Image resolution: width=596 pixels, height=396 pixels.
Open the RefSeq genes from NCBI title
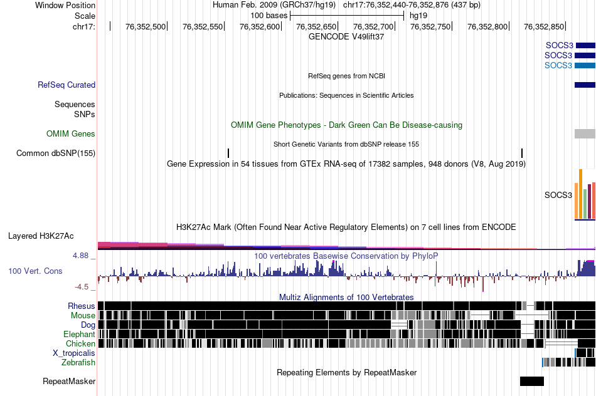tap(347, 76)
